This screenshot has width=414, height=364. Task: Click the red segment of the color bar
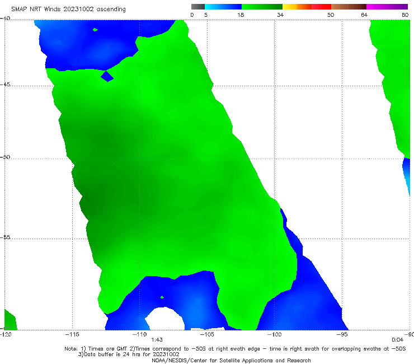[321, 7]
